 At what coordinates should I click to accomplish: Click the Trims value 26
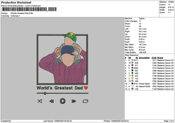click(140, 26)
